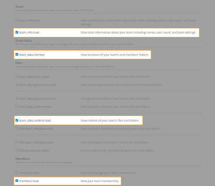Viewport: 215px width, 186px height.
Task: Click the Team Data section heading
Action: [23, 41]
